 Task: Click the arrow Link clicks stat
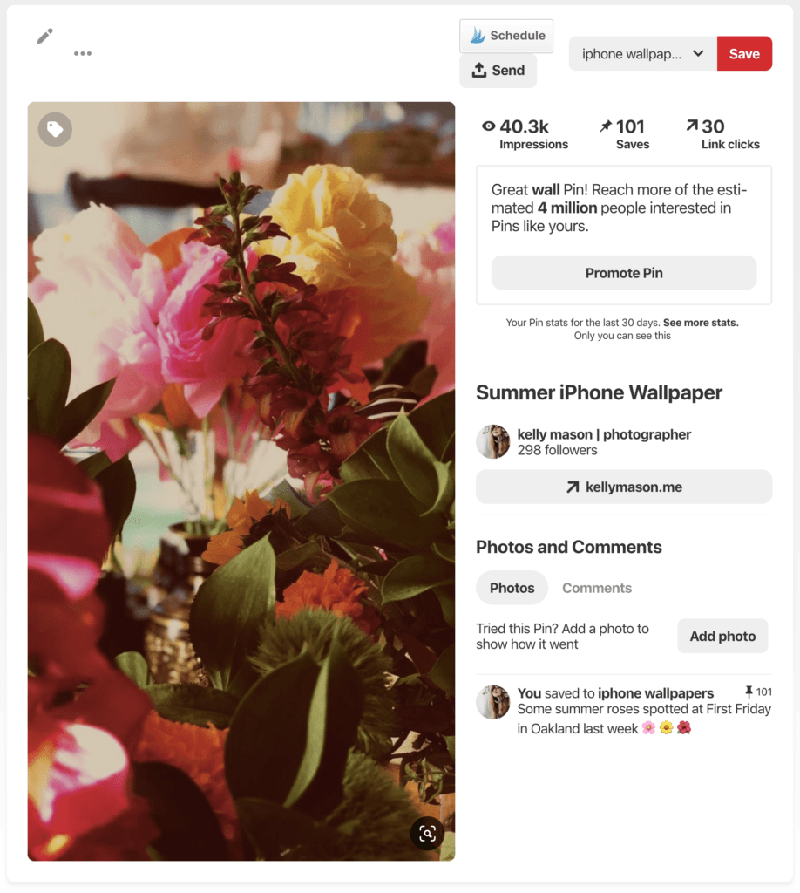722,135
